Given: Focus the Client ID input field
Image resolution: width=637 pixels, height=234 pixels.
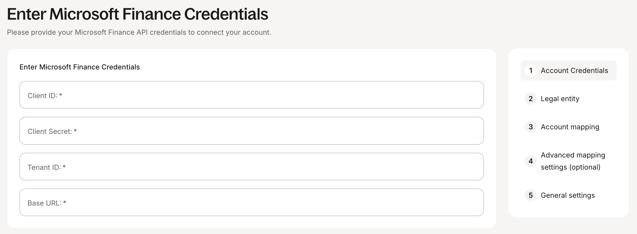Looking at the screenshot, I should point(251,95).
